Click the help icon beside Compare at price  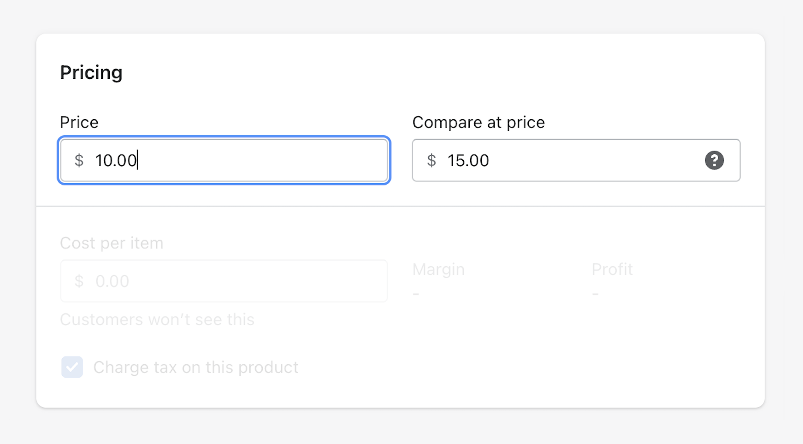(x=714, y=160)
